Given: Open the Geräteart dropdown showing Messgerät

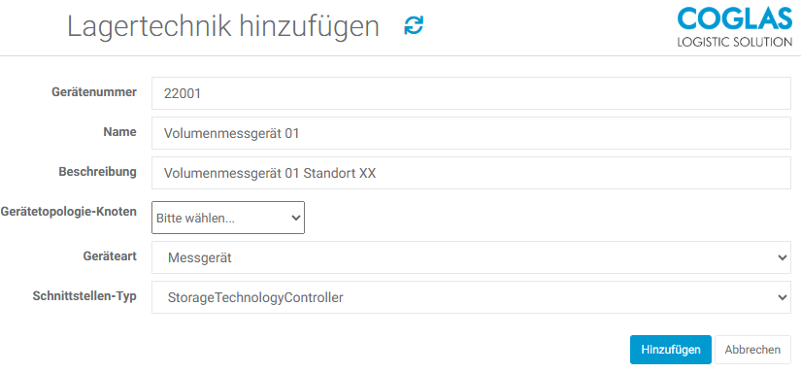Looking at the screenshot, I should point(471,257).
